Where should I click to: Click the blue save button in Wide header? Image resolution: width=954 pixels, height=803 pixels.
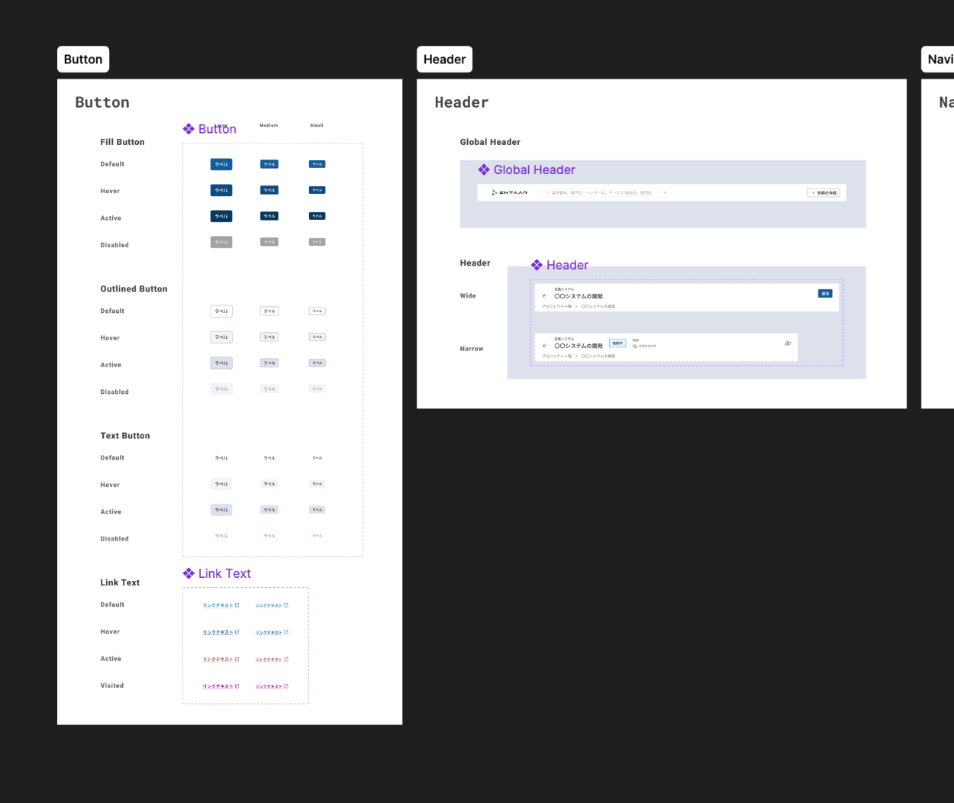[x=825, y=293]
